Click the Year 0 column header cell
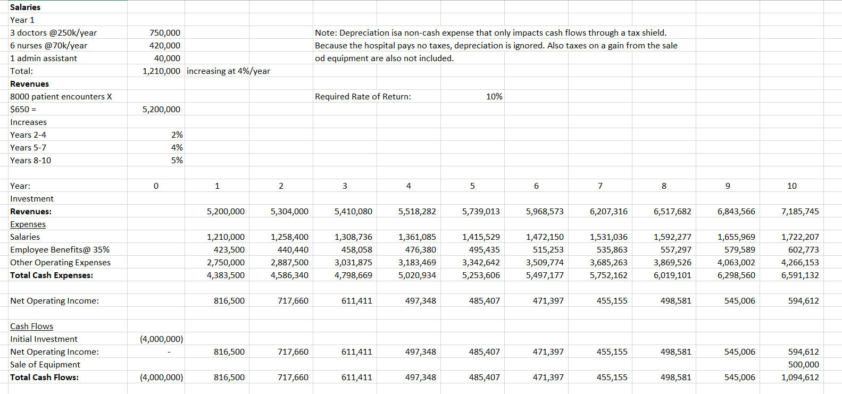This screenshot has width=842, height=394. tap(156, 186)
